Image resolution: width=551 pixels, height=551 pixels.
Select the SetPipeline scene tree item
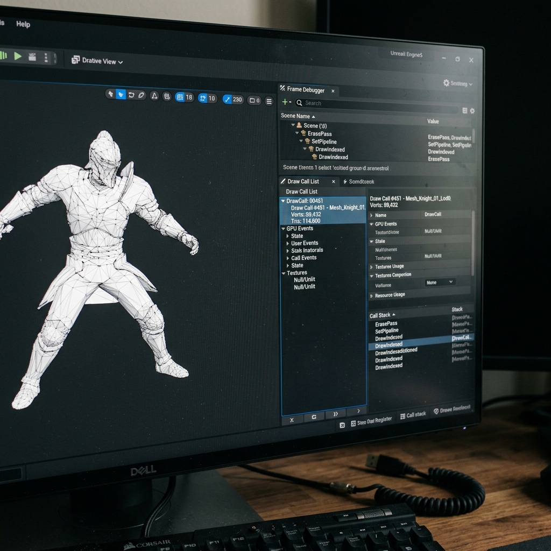pos(324,142)
